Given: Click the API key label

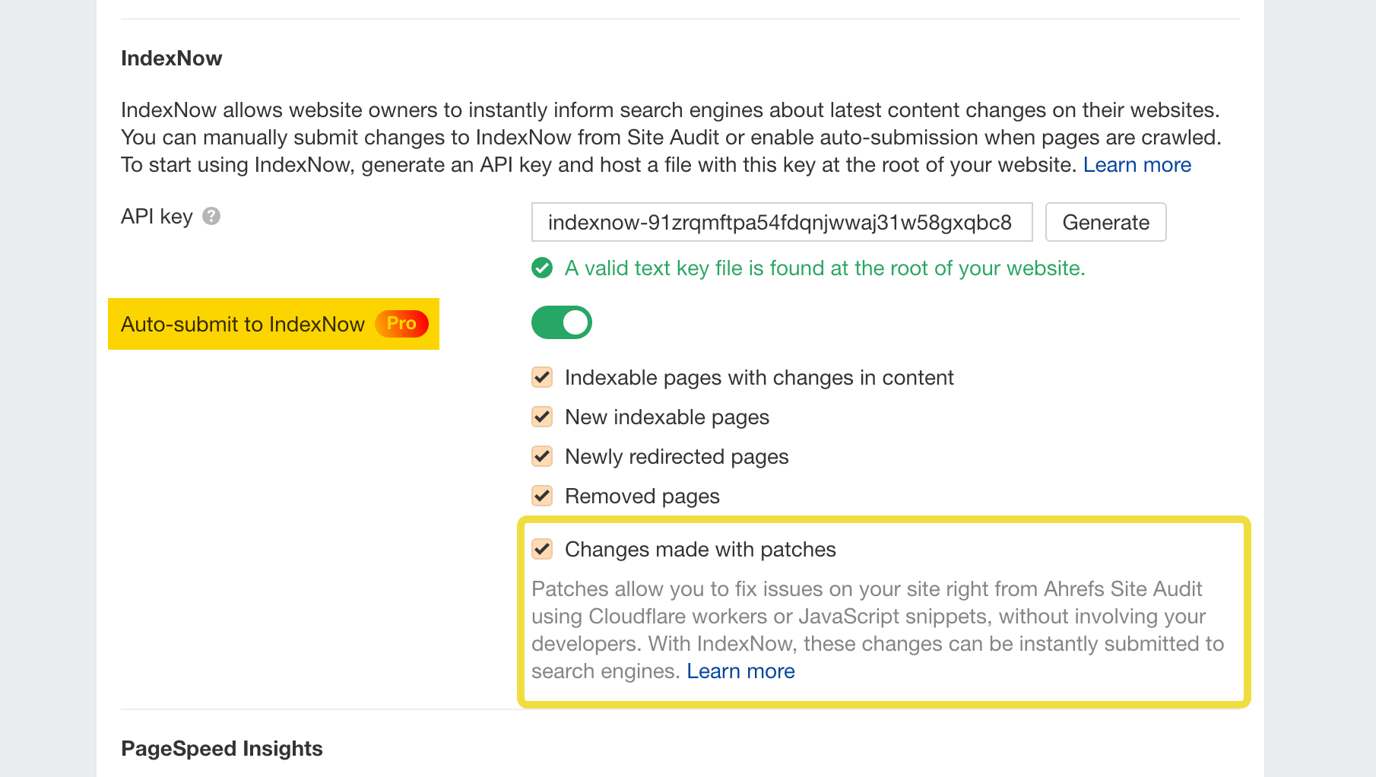Looking at the screenshot, I should coord(157,217).
